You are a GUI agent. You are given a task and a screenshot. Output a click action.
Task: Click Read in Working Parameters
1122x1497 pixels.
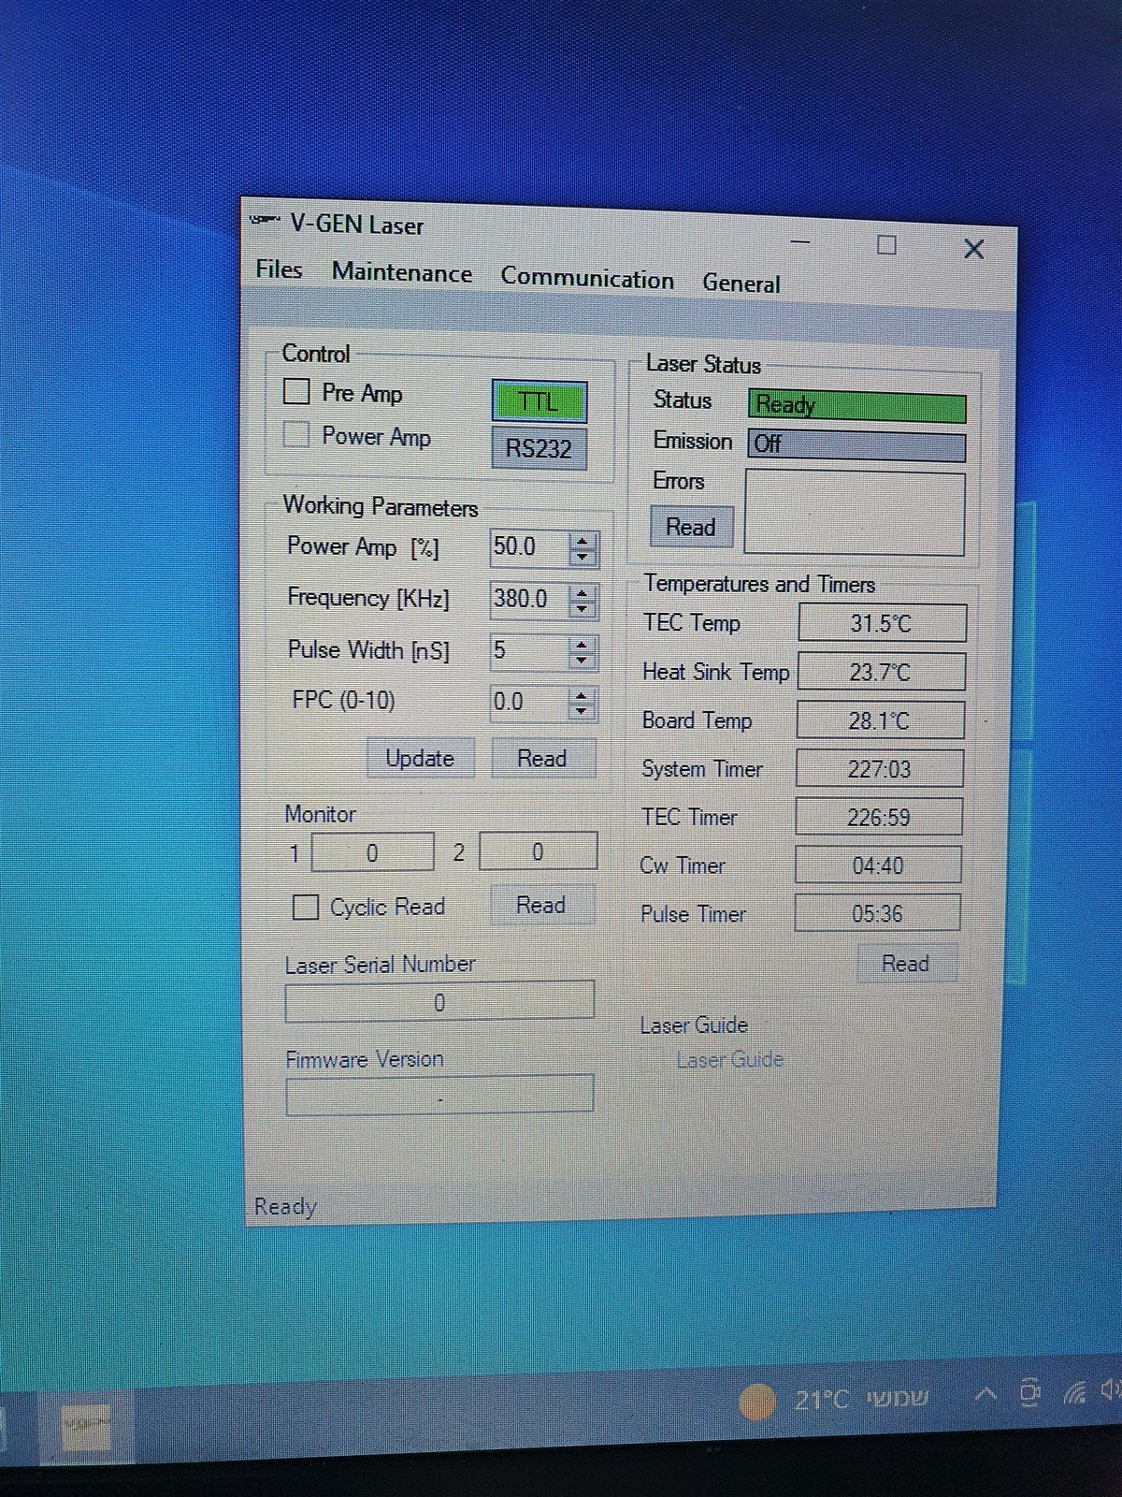542,758
